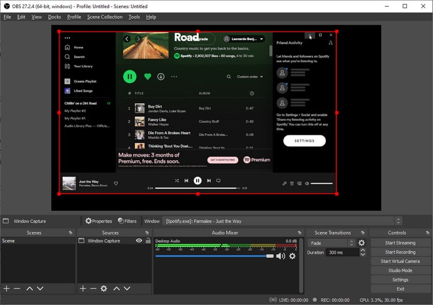Open the File menu

pyautogui.click(x=7, y=17)
